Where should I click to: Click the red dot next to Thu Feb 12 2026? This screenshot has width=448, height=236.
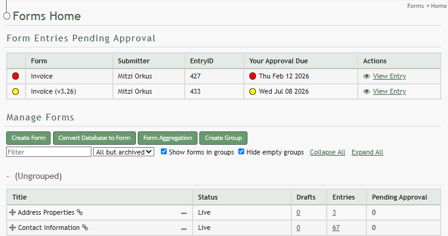point(252,76)
